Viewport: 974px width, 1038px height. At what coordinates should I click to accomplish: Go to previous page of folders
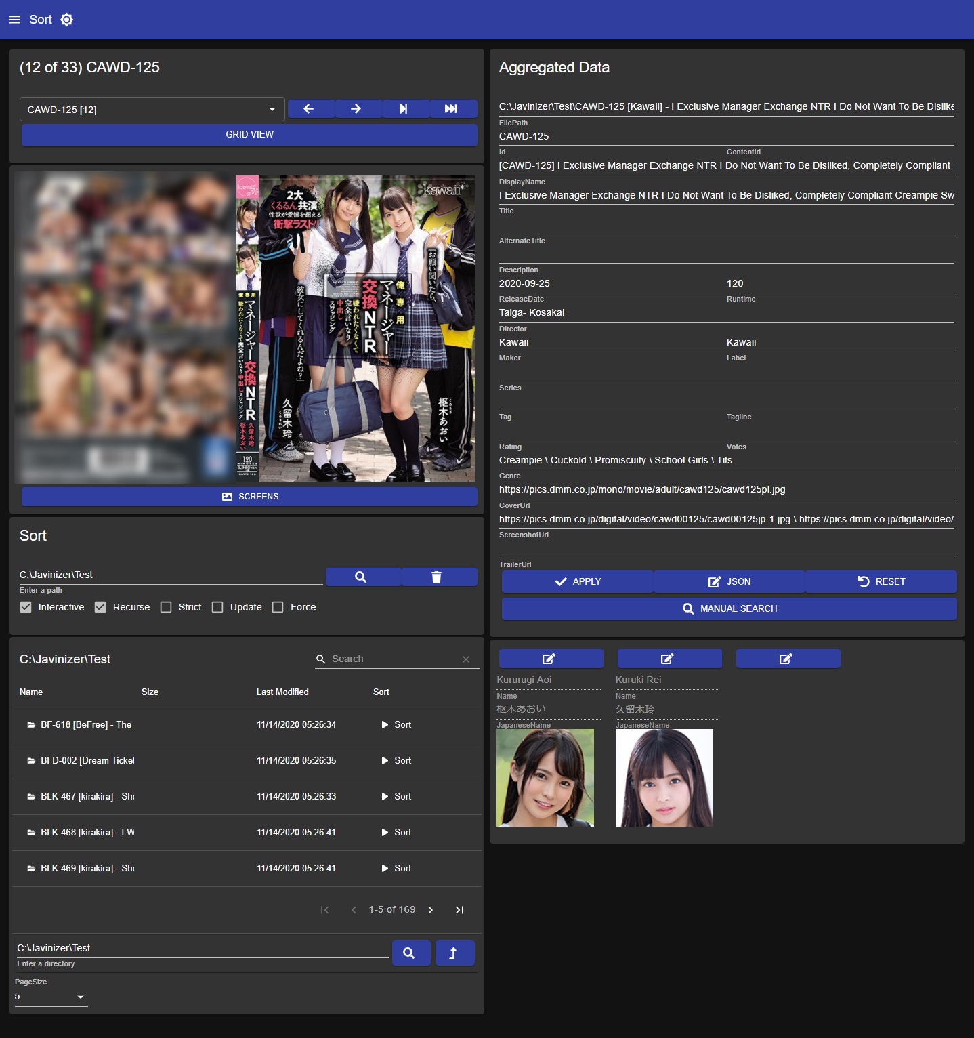coord(354,910)
